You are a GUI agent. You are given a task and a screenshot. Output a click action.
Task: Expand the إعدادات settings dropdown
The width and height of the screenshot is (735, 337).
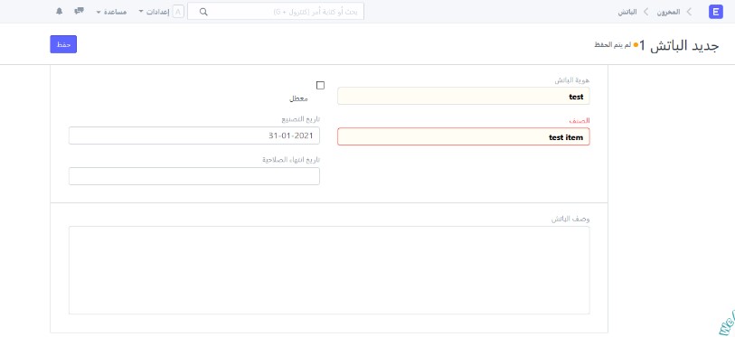[155, 12]
